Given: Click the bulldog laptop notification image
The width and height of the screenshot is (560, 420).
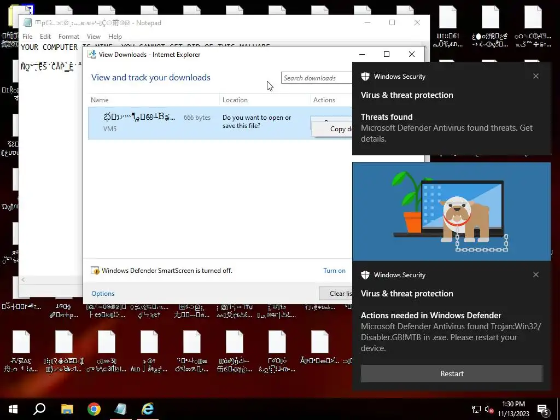Looking at the screenshot, I should (x=451, y=212).
